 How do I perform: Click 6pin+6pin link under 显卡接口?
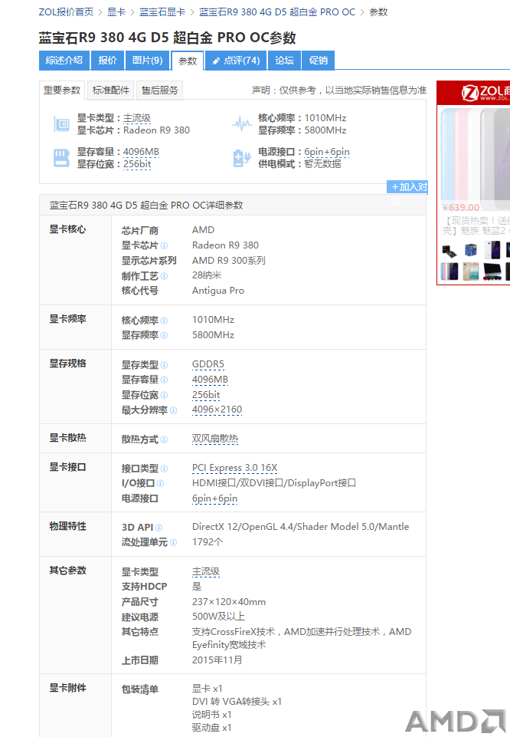tap(215, 498)
